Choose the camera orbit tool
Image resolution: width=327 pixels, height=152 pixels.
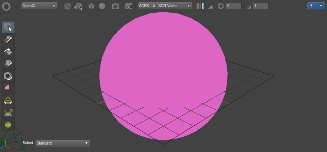click(8, 76)
